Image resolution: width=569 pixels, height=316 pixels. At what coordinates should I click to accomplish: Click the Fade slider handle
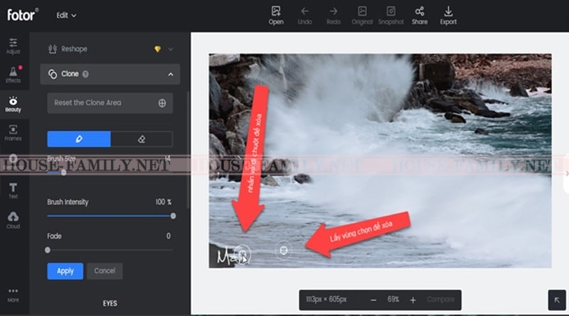48,250
